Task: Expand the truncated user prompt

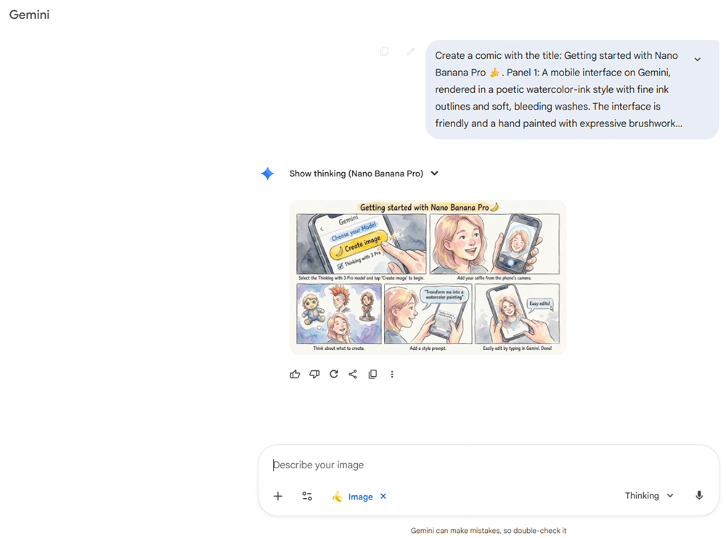Action: click(x=697, y=60)
